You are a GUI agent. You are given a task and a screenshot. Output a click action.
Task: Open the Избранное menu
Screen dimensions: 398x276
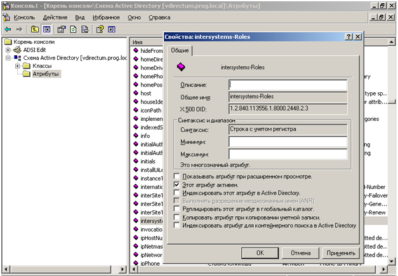106,17
